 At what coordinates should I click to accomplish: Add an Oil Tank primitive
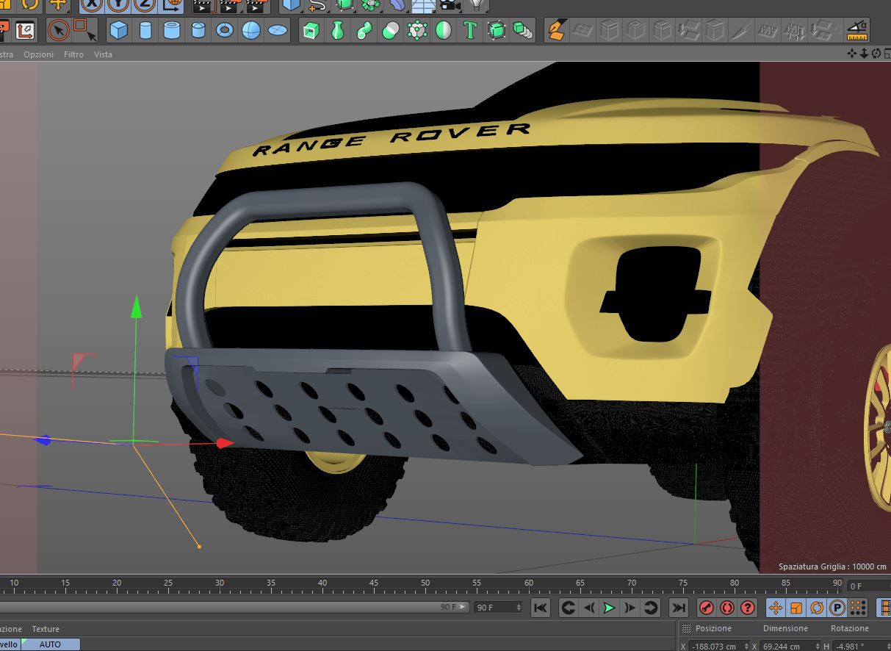[198, 31]
